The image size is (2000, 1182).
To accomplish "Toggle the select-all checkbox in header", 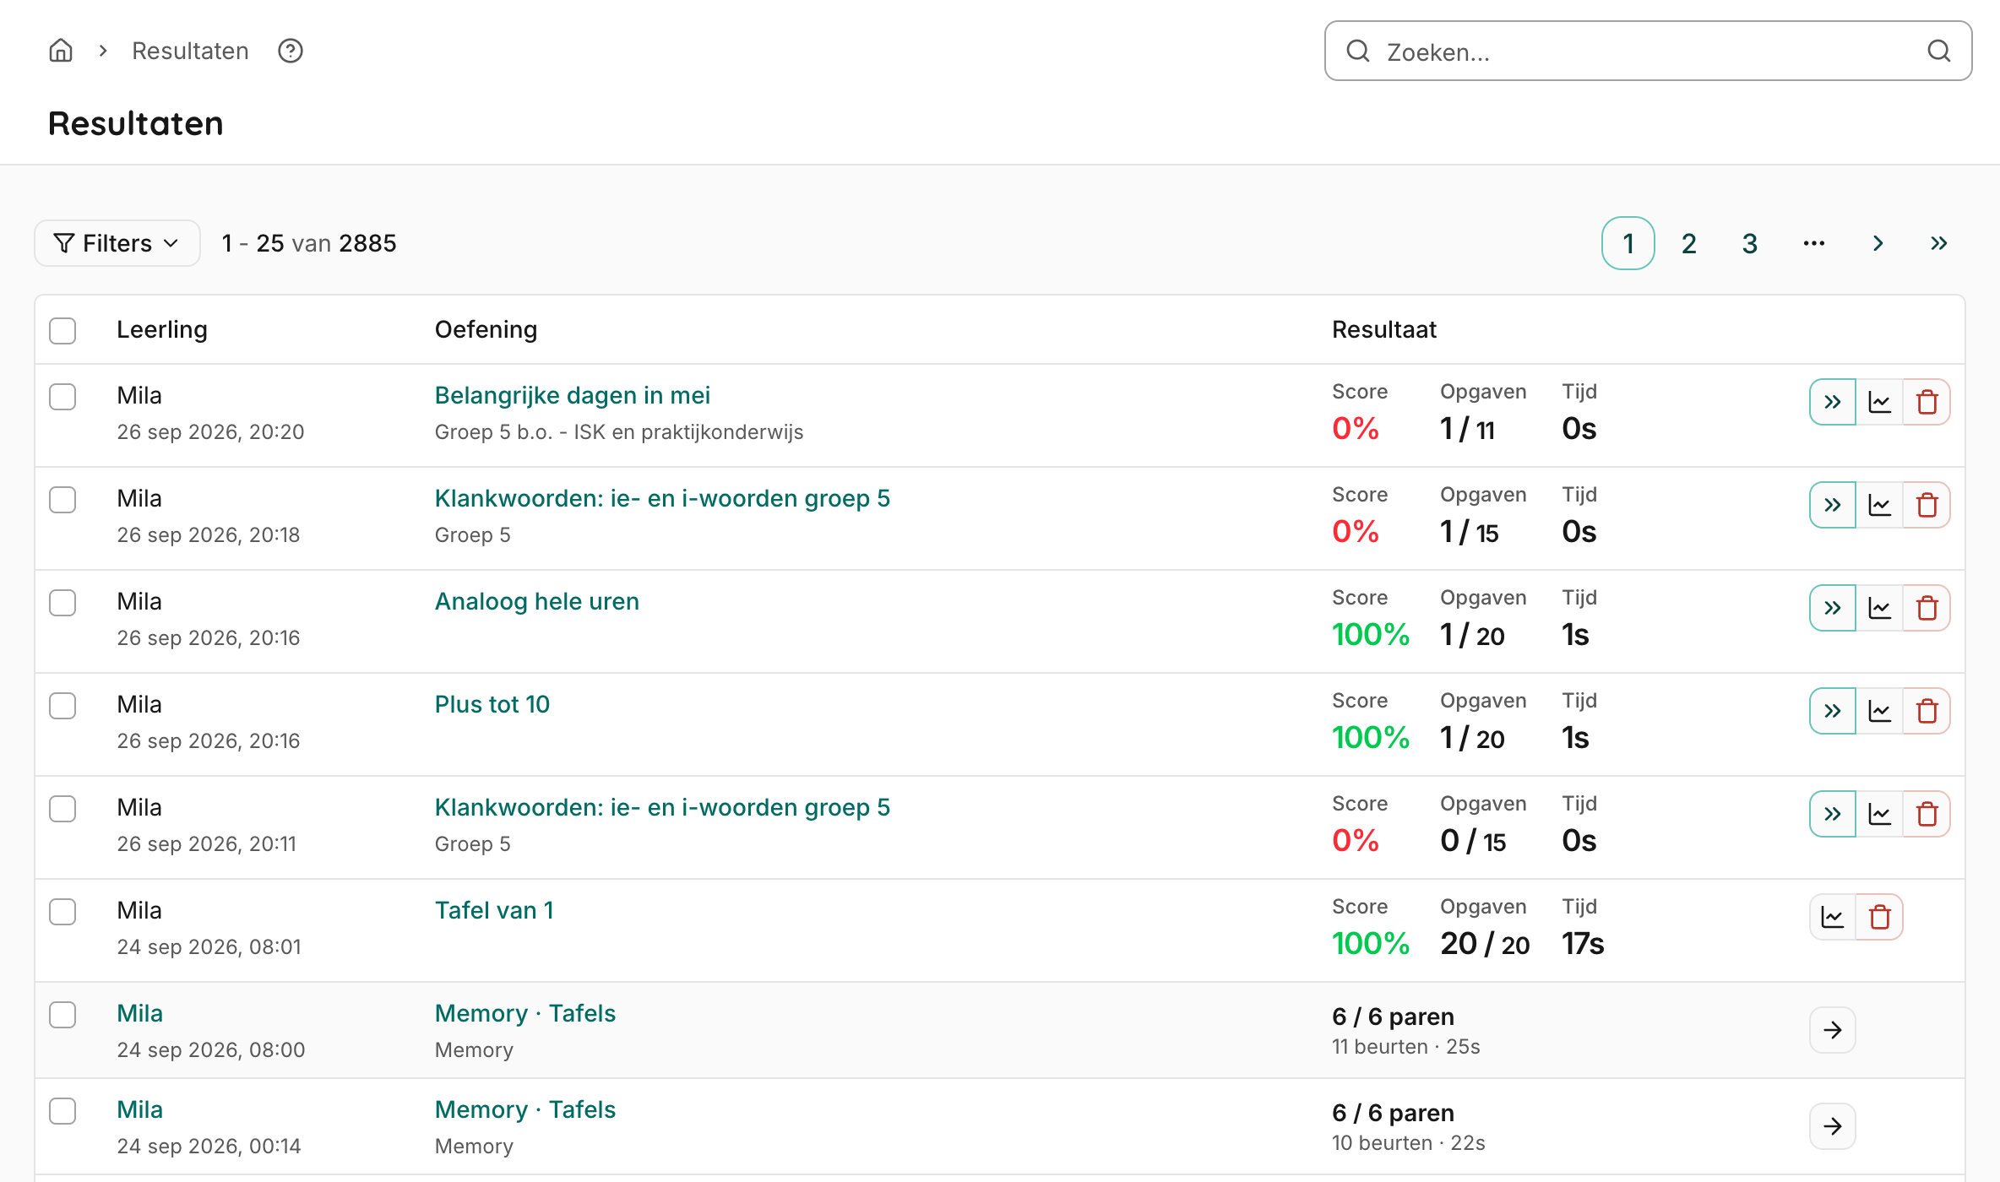I will pos(62,330).
